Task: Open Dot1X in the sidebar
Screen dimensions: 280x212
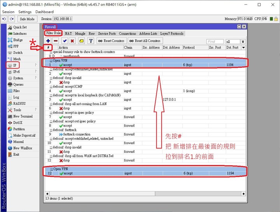Action: [x=17, y=123]
